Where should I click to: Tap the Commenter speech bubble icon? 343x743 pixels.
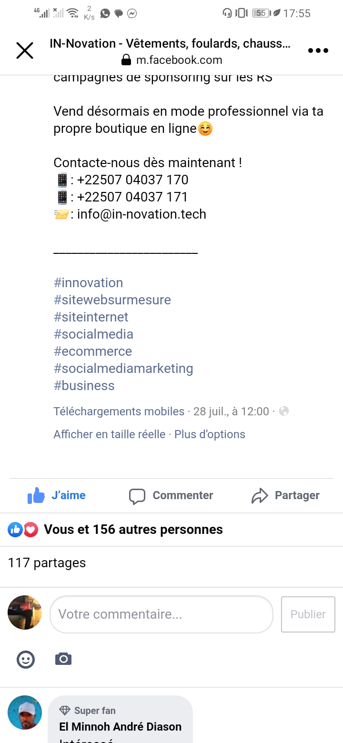click(137, 496)
